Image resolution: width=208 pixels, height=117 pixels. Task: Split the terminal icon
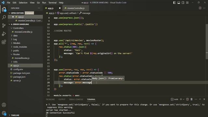187,99
